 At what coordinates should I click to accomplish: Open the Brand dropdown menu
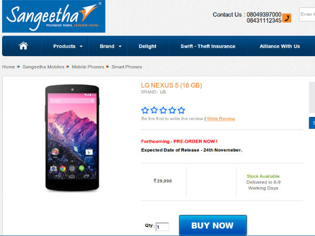coord(110,46)
